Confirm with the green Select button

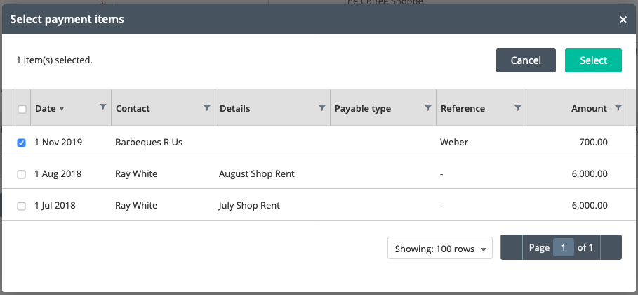tap(593, 60)
